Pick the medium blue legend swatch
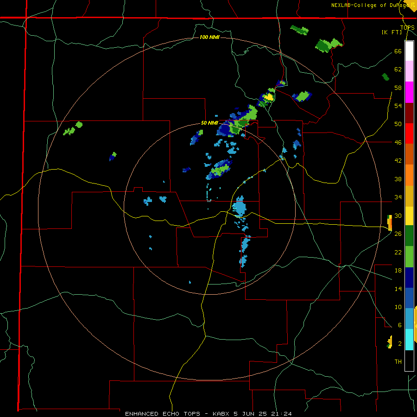 [x=409, y=298]
